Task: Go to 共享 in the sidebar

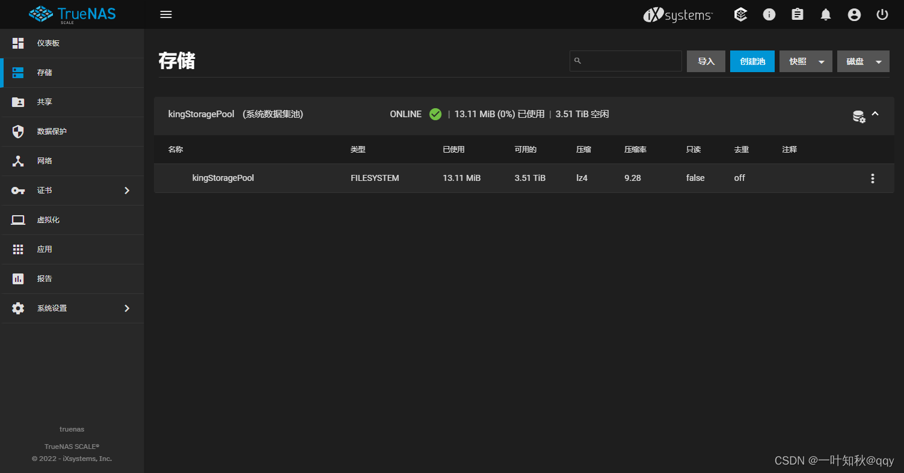Action: coord(72,102)
